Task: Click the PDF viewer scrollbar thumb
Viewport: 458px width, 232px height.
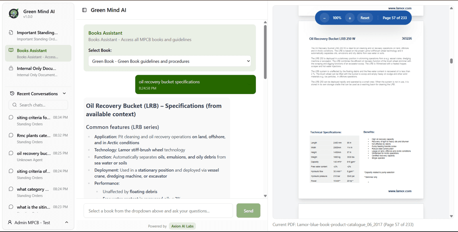Action: 451,61
